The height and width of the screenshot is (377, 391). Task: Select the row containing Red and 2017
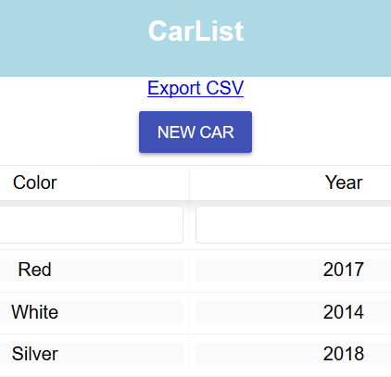pos(195,270)
